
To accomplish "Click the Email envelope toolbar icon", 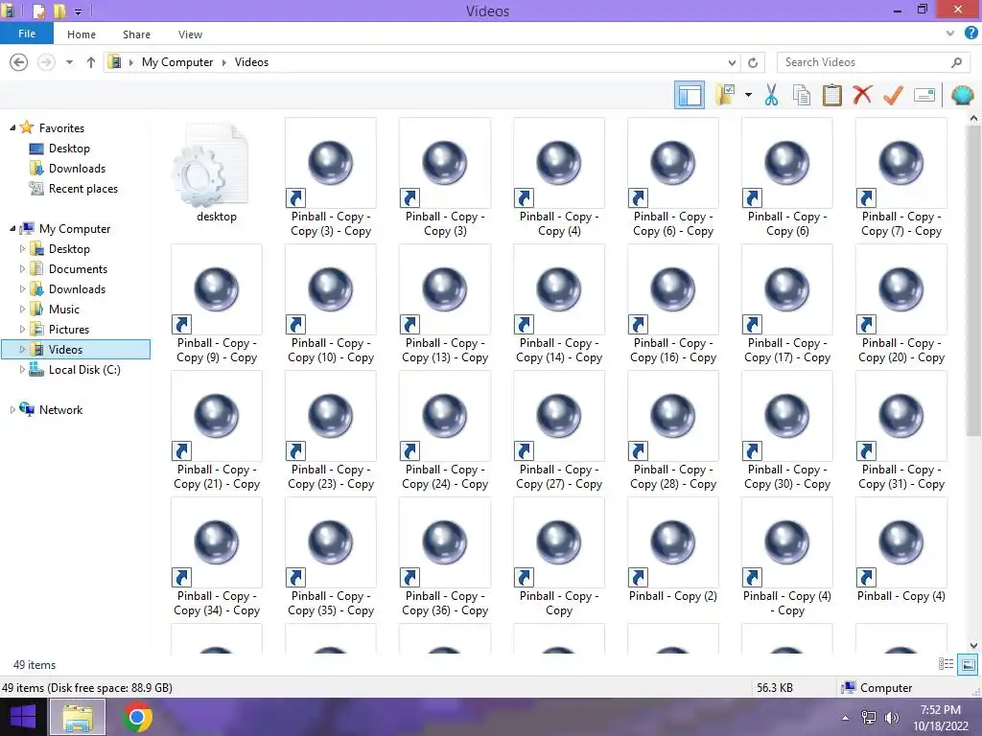I will coord(924,95).
